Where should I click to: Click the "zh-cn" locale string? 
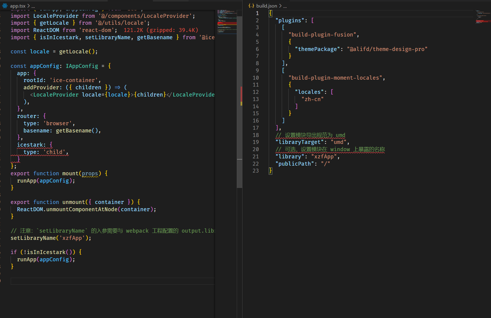[x=312, y=99]
